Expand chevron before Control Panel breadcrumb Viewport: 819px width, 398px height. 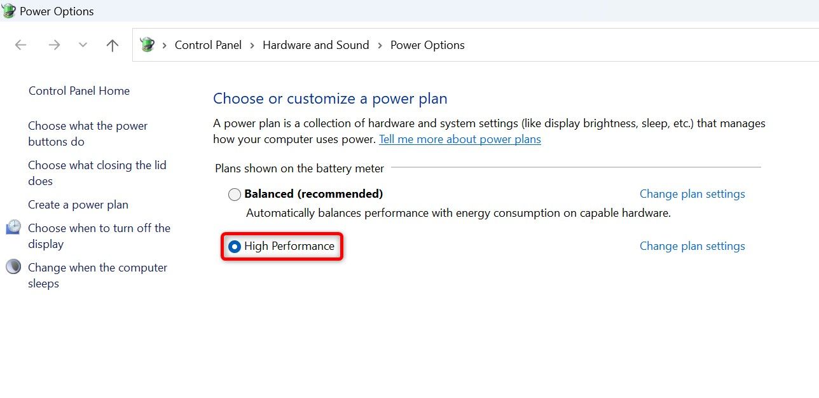pyautogui.click(x=165, y=45)
